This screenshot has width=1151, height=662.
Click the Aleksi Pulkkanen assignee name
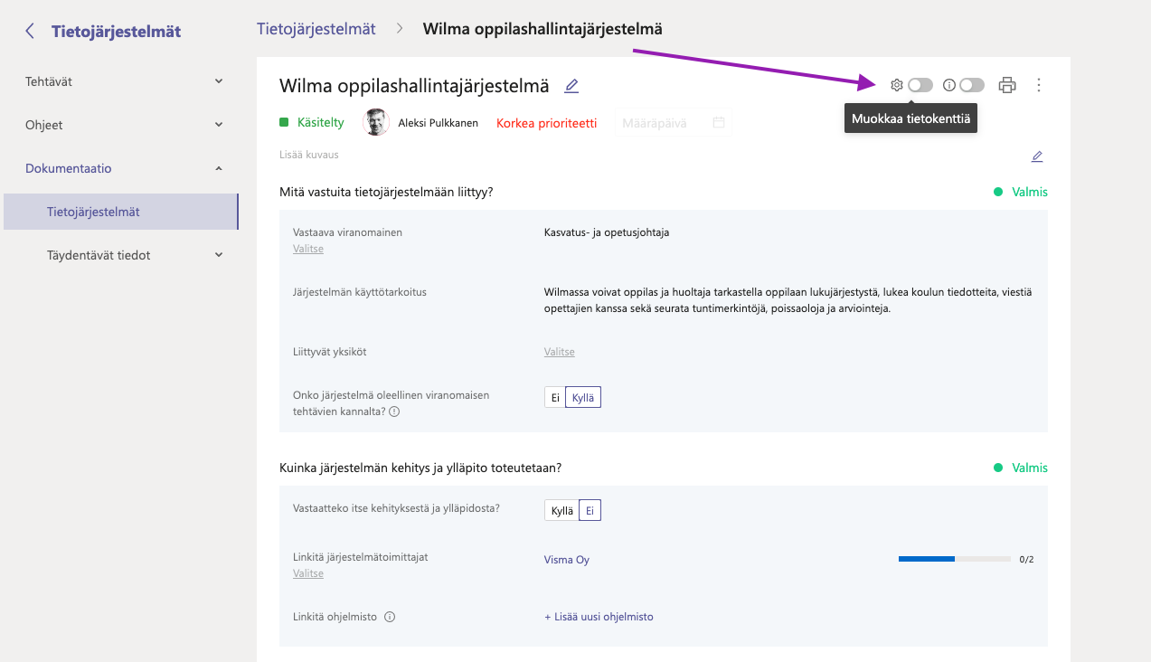pyautogui.click(x=439, y=123)
